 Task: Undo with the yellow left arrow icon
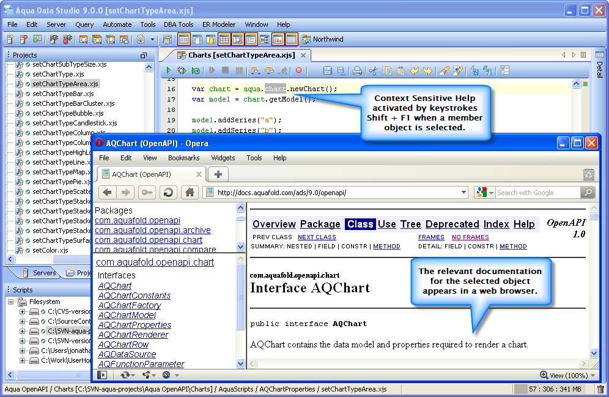[x=414, y=71]
